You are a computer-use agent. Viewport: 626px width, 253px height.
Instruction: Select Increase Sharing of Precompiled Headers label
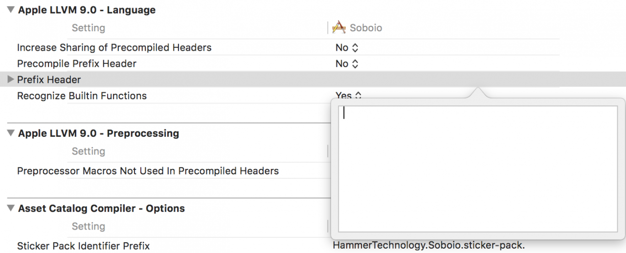pos(114,47)
